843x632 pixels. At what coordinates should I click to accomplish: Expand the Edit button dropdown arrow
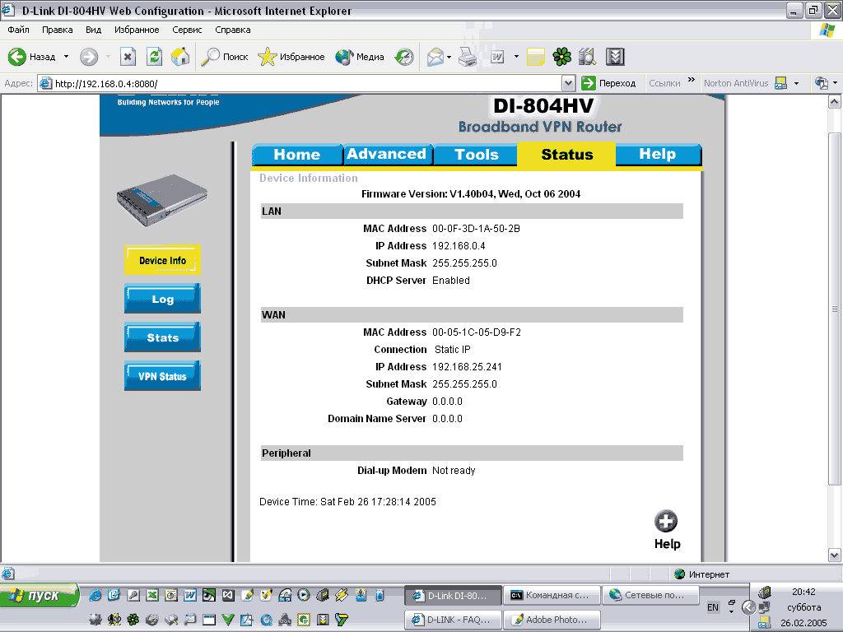click(x=516, y=57)
